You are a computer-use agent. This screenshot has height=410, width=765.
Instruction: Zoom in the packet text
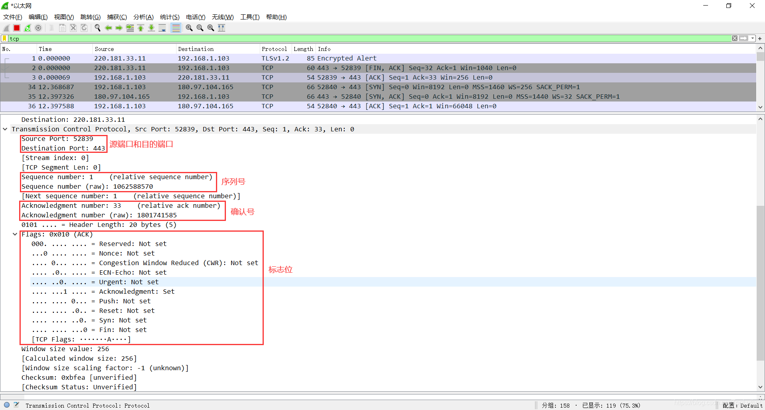[x=189, y=28]
